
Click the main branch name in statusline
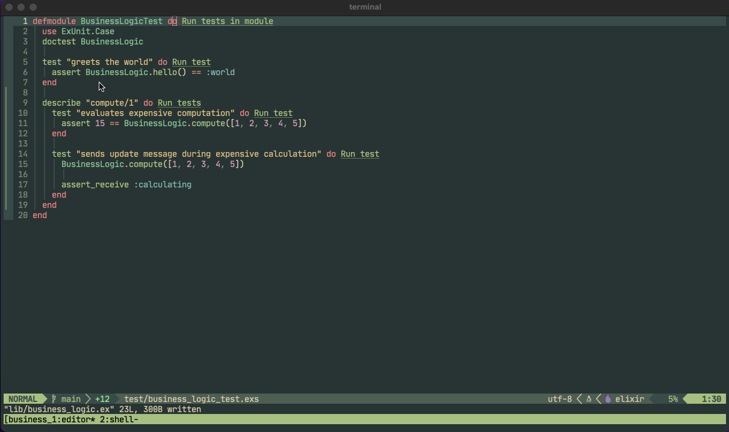pyautogui.click(x=71, y=399)
